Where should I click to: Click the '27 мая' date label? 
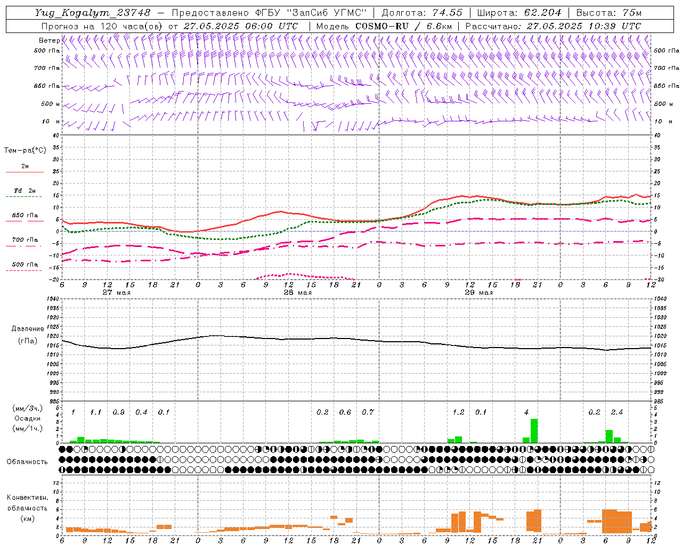coord(117,293)
